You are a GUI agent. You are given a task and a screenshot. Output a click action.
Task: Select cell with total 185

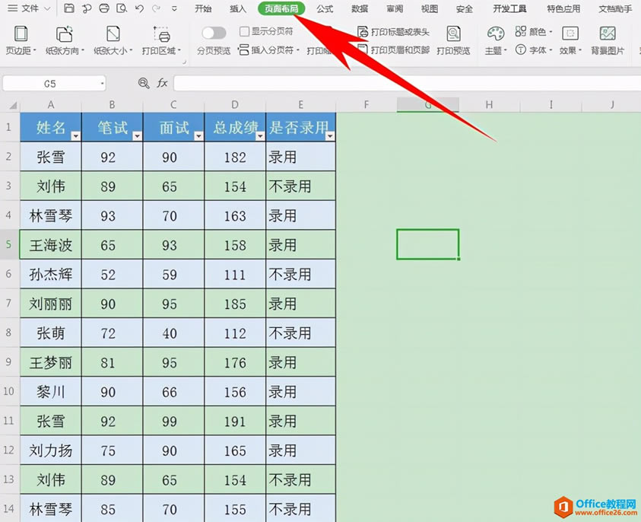(x=235, y=304)
